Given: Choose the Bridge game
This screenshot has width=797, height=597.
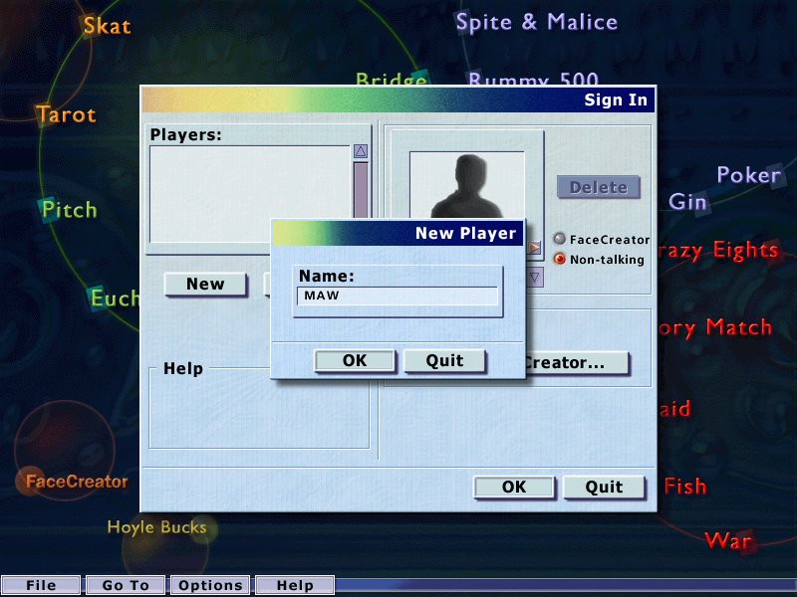Looking at the screenshot, I should point(392,79).
